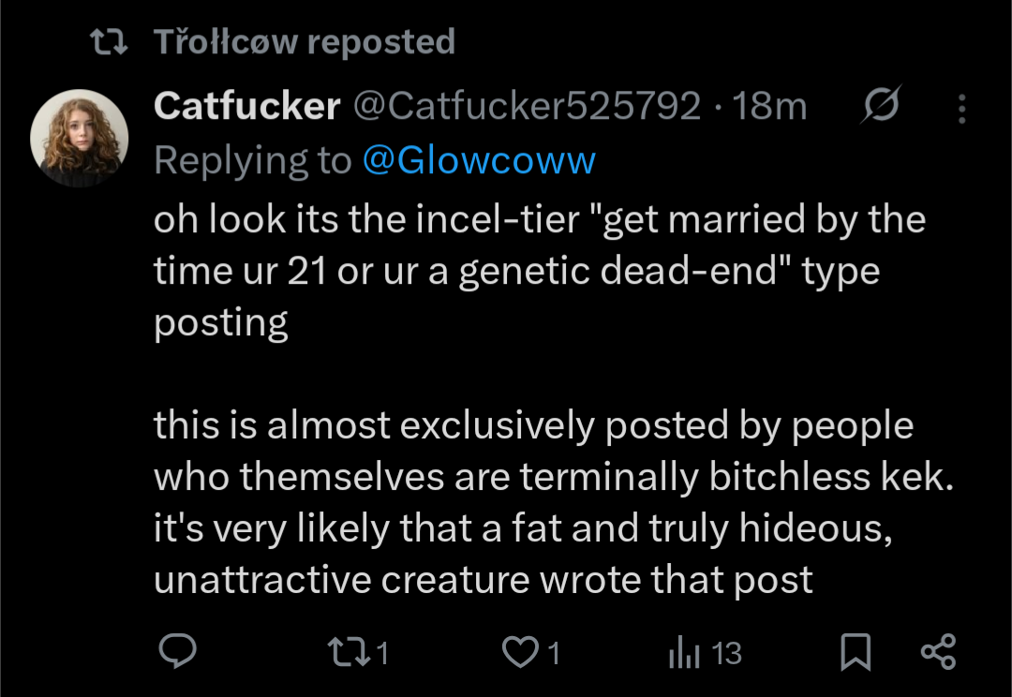The width and height of the screenshot is (1012, 697).
Task: Open view analytics bar chart icon
Action: click(x=684, y=652)
